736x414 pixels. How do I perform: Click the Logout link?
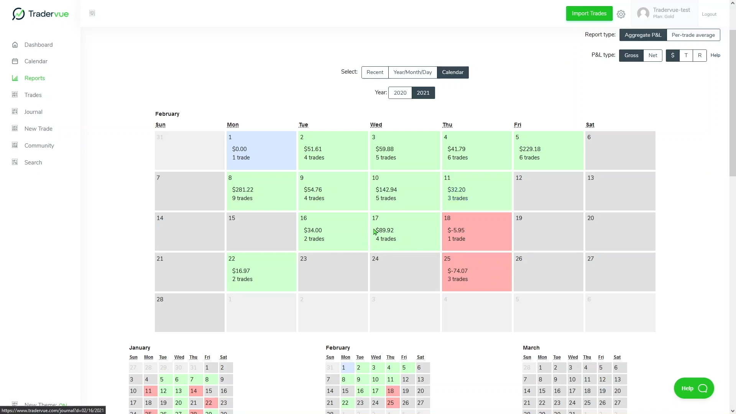(x=709, y=14)
